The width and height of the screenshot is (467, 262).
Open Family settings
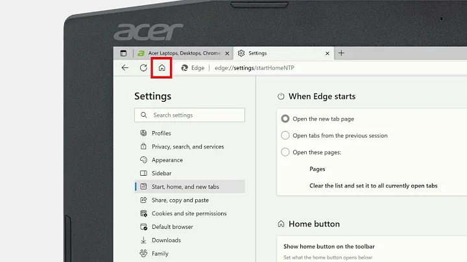tap(189, 254)
